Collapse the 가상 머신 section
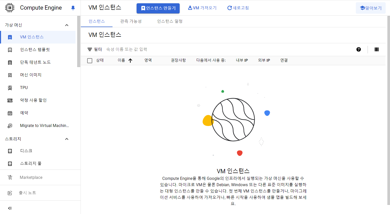The width and height of the screenshot is (390, 214). 67,25
